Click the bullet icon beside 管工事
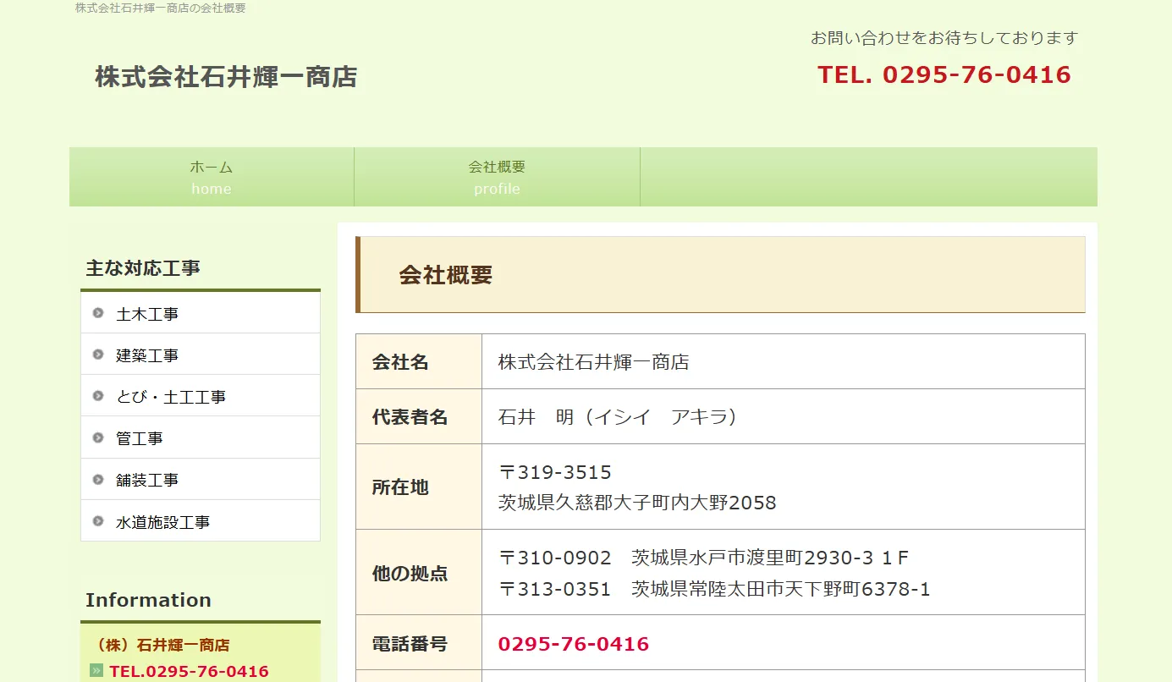This screenshot has width=1172, height=682. point(98,437)
